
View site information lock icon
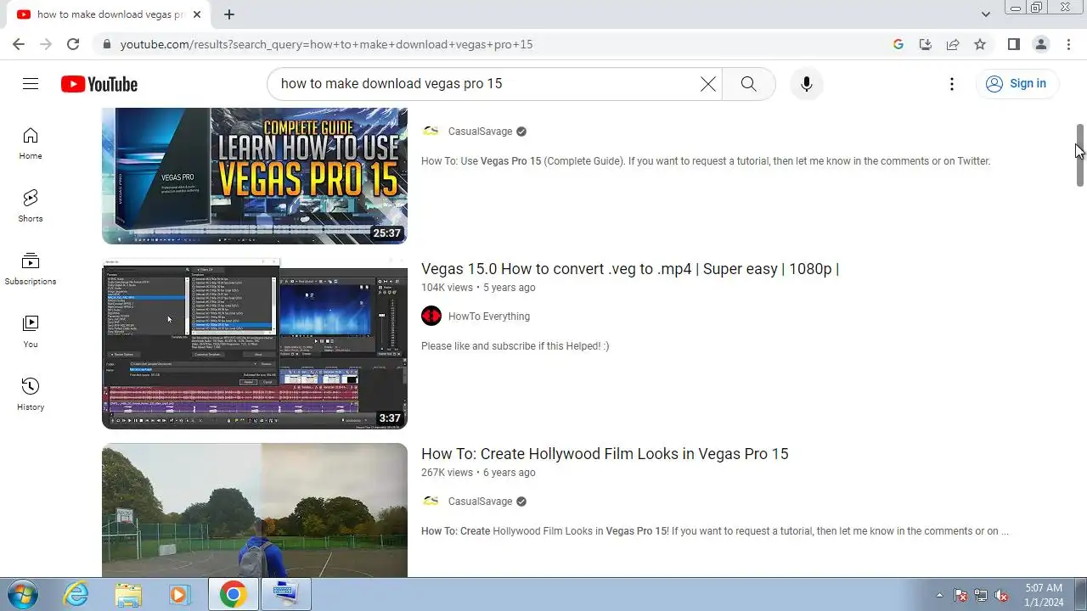click(106, 44)
